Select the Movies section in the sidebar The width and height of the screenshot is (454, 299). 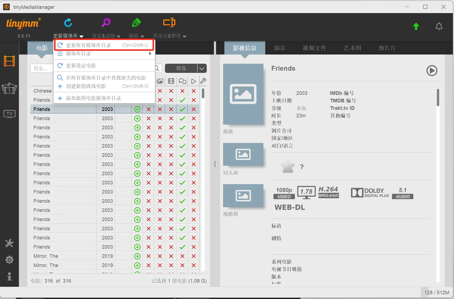[9, 61]
